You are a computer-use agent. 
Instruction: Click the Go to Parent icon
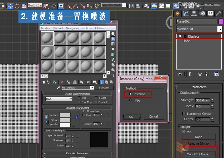(x=106, y=82)
